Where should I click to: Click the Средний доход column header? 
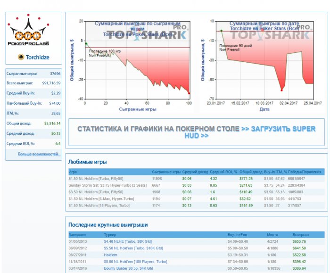195,172
